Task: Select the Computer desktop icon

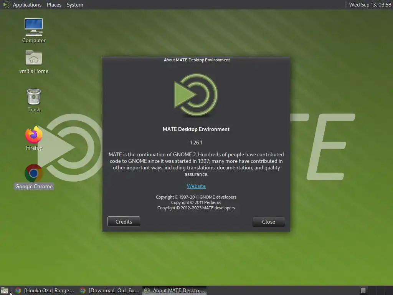Action: (x=34, y=31)
